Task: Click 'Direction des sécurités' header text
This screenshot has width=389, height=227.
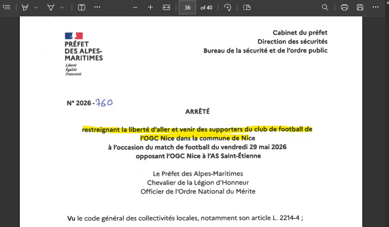Action: tap(292, 42)
